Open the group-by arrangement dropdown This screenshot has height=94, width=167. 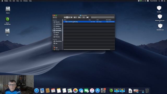[x=75, y=17]
